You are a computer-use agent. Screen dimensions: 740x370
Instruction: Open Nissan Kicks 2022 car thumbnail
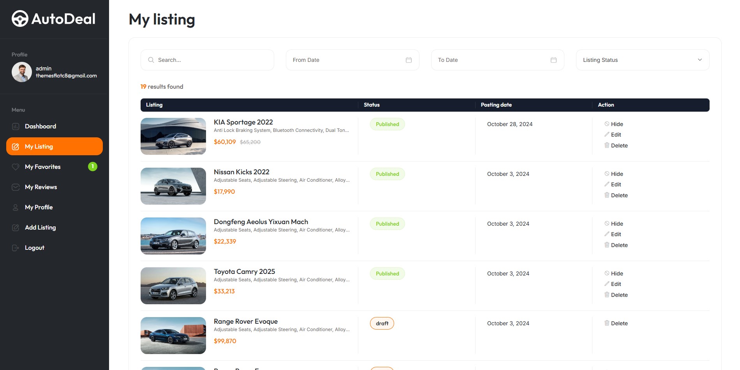[173, 186]
